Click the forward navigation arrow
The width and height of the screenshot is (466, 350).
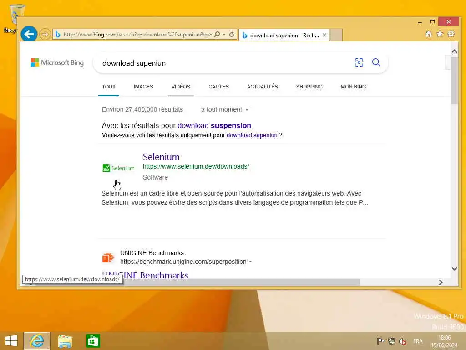coord(45,34)
